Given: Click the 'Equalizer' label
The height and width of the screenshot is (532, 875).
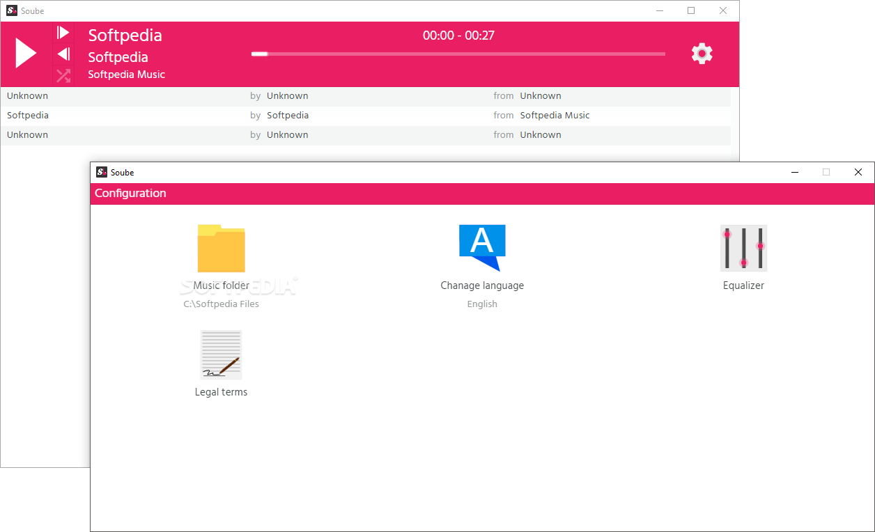Looking at the screenshot, I should [743, 285].
